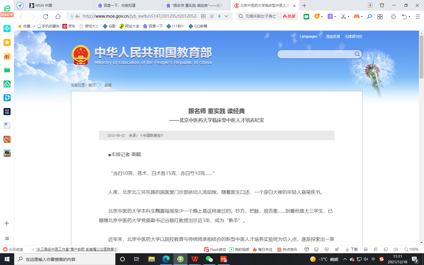Expand the address bar dropdown chevron

click(226, 16)
